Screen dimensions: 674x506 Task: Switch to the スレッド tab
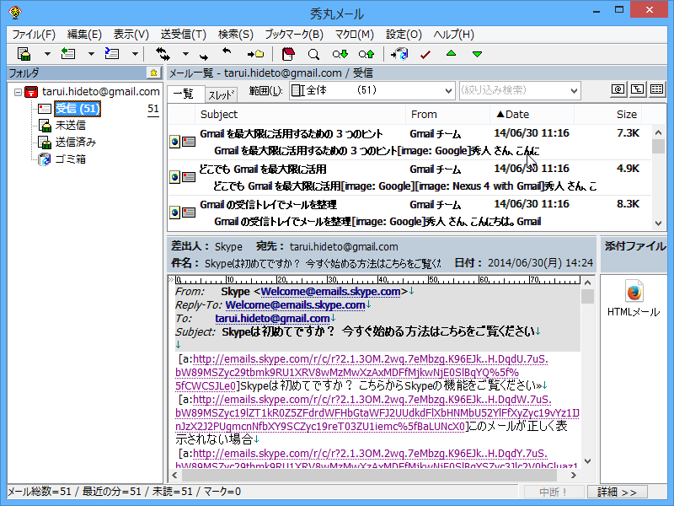tap(222, 94)
